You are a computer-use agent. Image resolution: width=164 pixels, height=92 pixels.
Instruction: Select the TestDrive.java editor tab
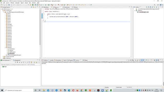(56, 7)
